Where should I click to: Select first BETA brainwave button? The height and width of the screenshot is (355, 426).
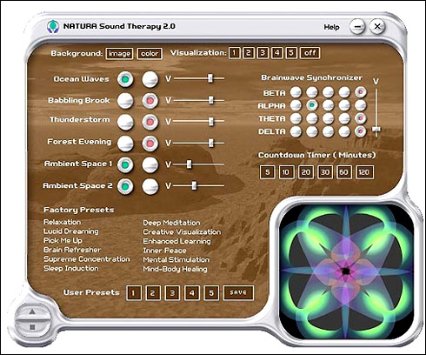pos(296,92)
